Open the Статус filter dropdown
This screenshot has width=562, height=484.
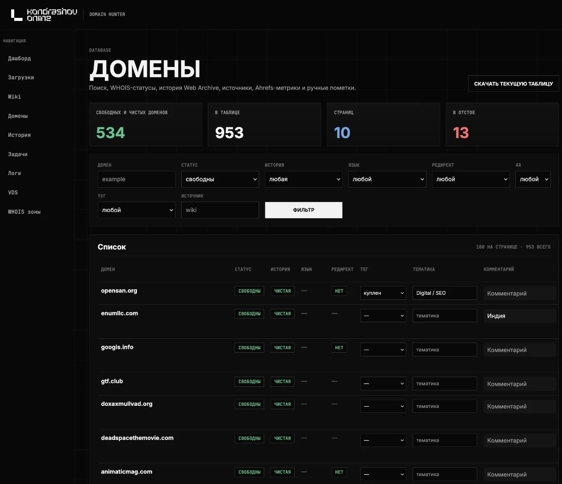[x=220, y=179]
